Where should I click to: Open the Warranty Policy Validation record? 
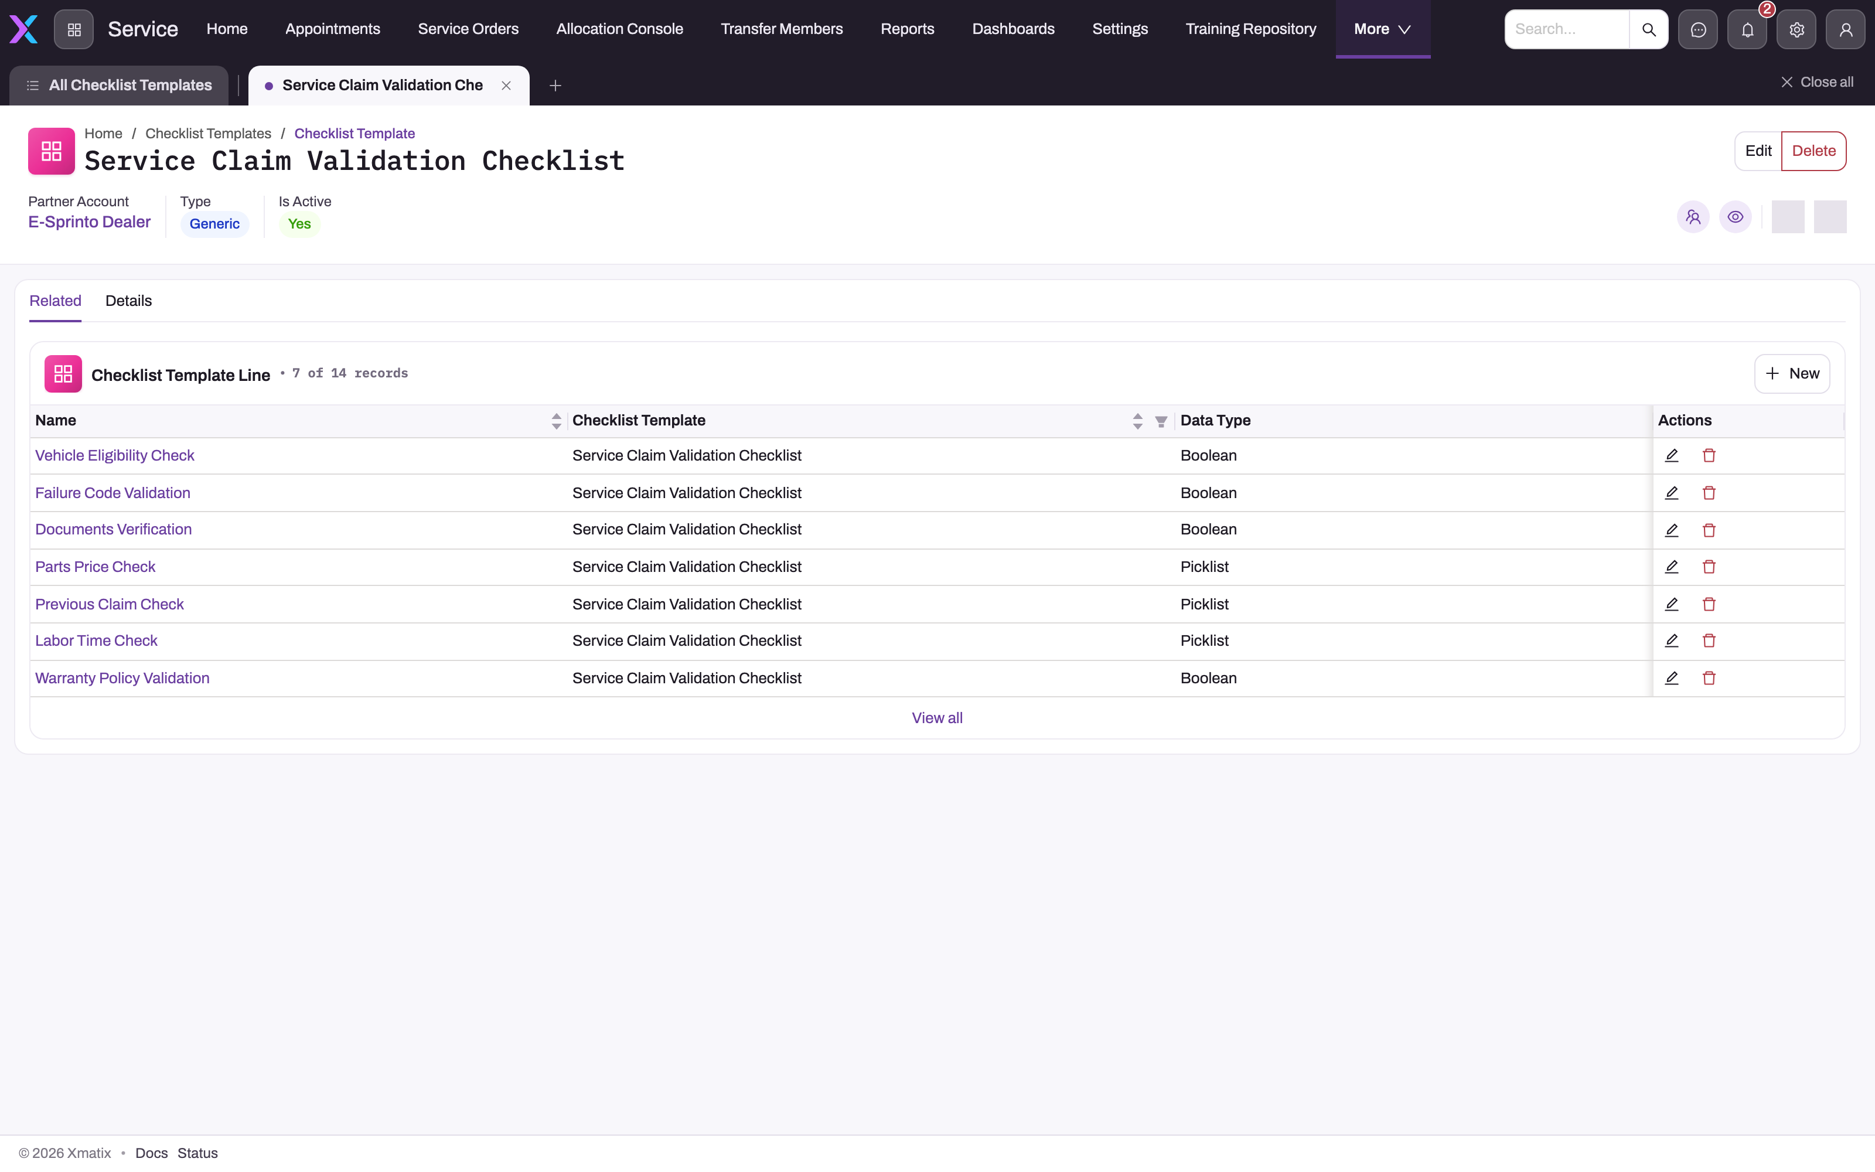tap(122, 678)
